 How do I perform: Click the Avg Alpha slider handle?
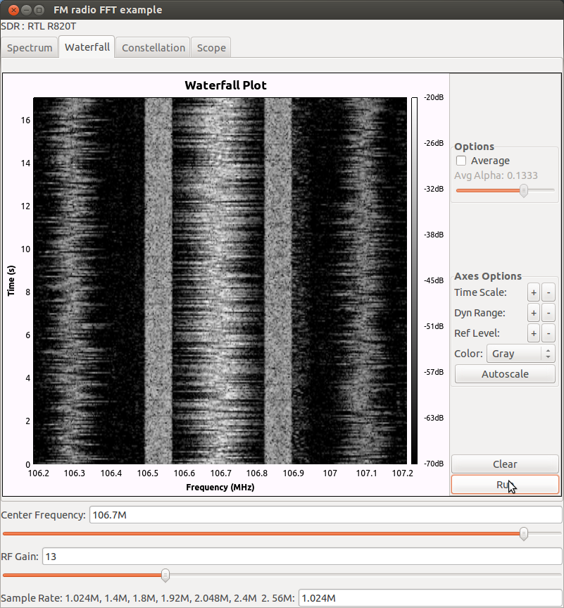[x=523, y=190]
